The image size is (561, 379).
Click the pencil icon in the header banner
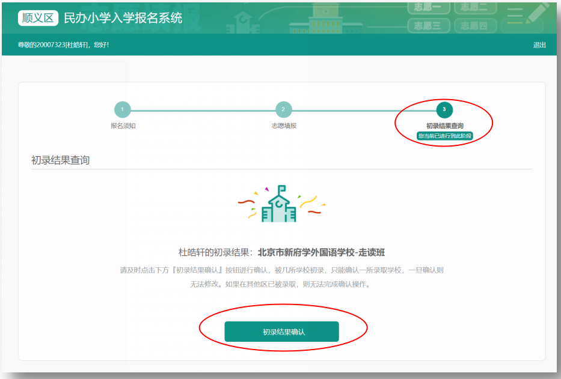click(x=538, y=13)
